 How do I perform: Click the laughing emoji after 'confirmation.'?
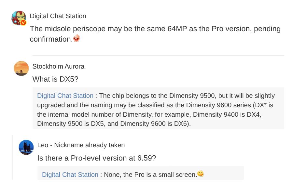point(77,38)
